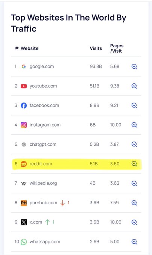Open traffic analysis icon for chatgpt.com
This screenshot has height=255, width=152.
coord(134,145)
